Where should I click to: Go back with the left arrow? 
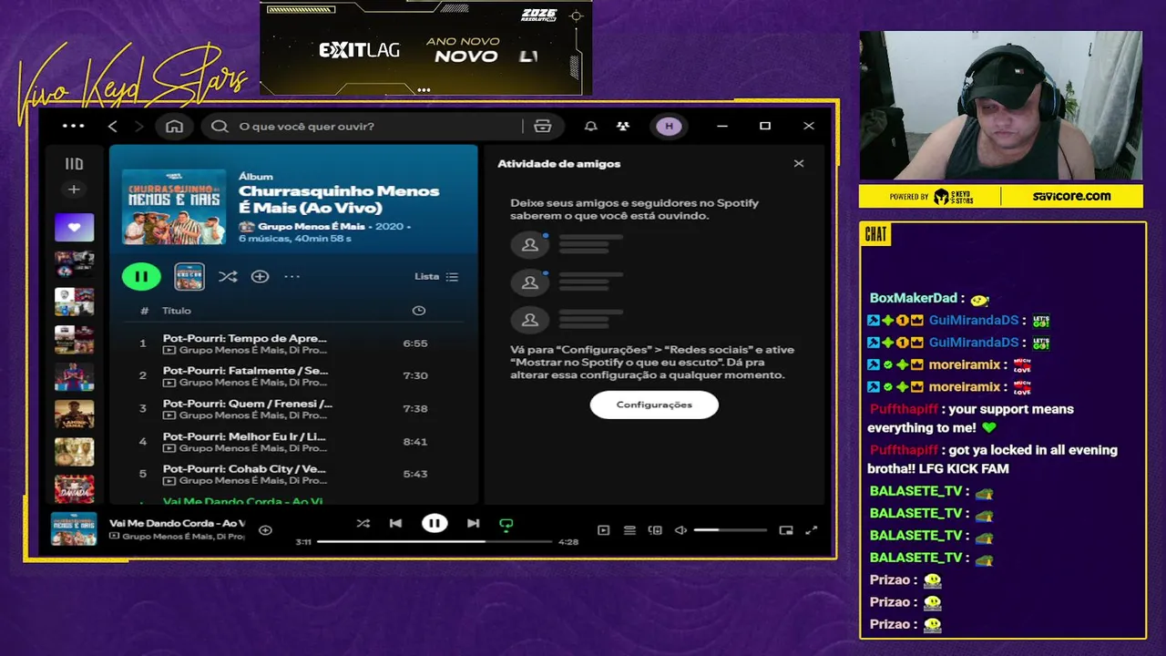pos(113,126)
